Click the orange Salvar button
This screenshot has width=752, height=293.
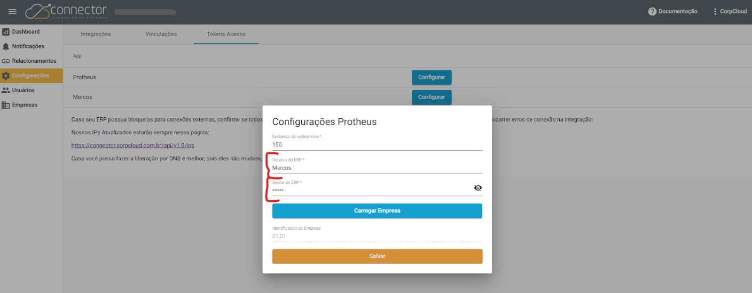[x=377, y=256]
